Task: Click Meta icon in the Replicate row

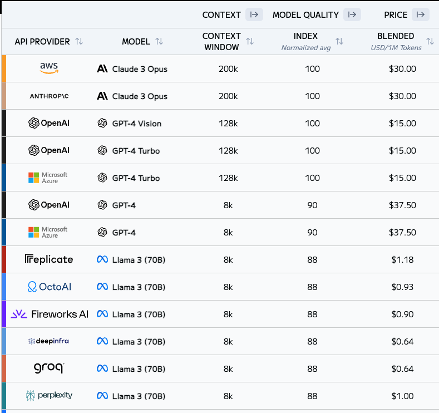Action: pyautogui.click(x=102, y=259)
